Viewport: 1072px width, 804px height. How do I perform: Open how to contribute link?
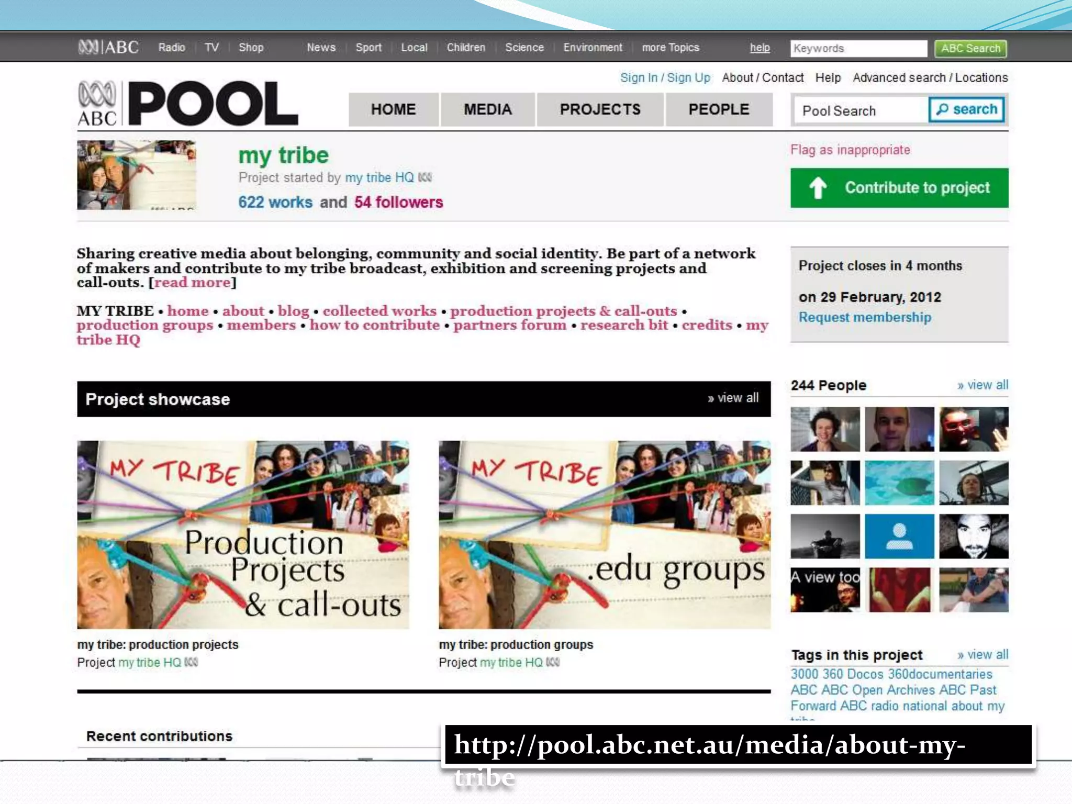click(375, 326)
